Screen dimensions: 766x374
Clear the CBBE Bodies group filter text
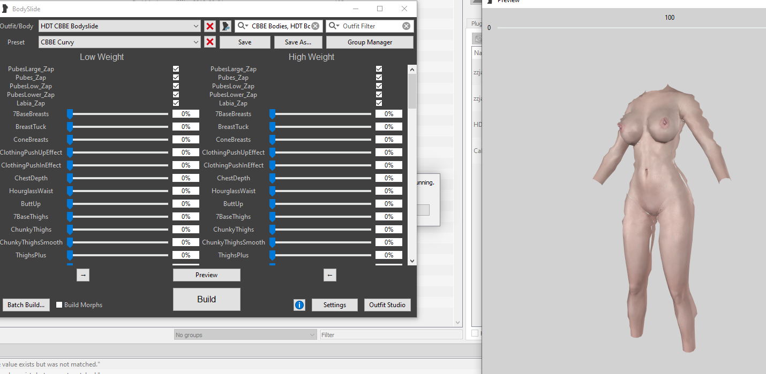(x=316, y=26)
